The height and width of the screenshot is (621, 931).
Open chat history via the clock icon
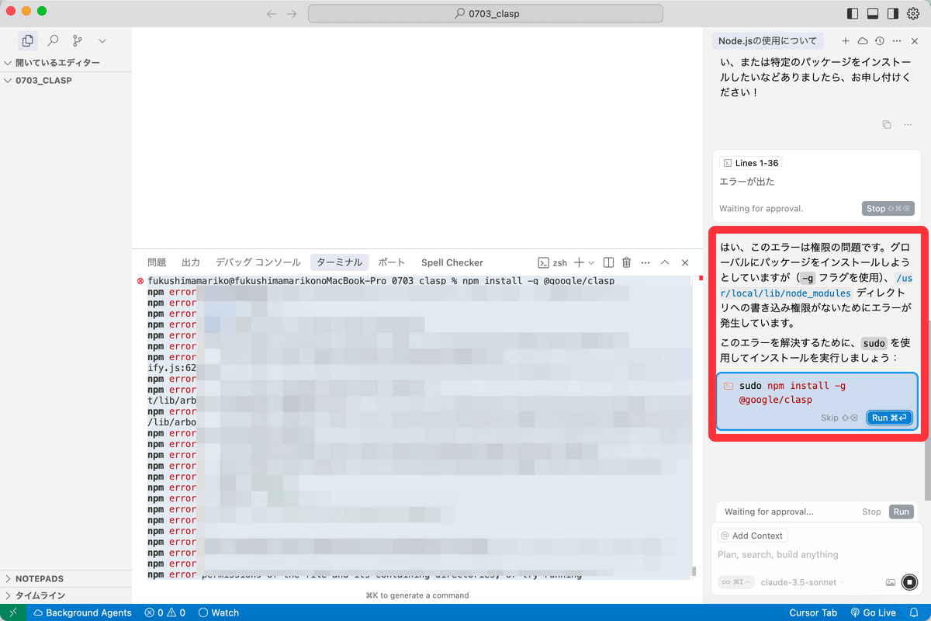coord(877,40)
